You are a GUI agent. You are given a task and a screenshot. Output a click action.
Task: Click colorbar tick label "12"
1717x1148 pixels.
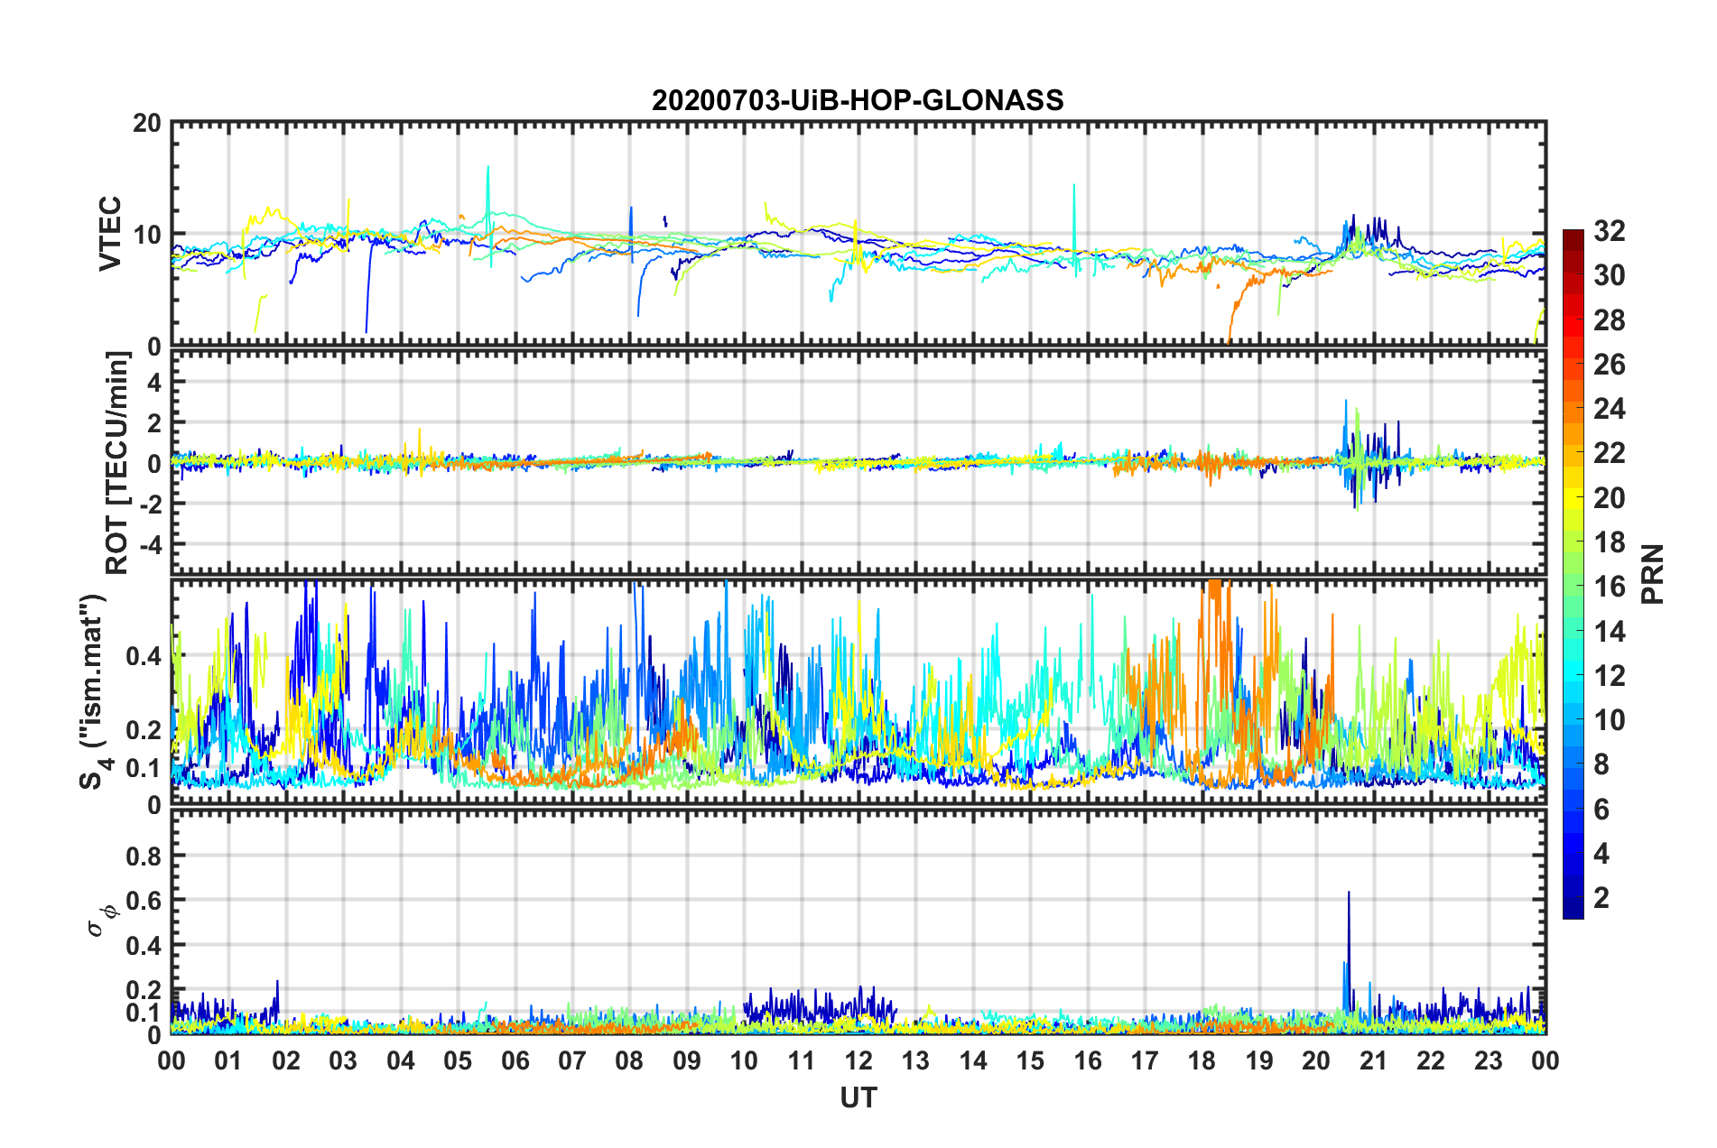[x=1609, y=676]
